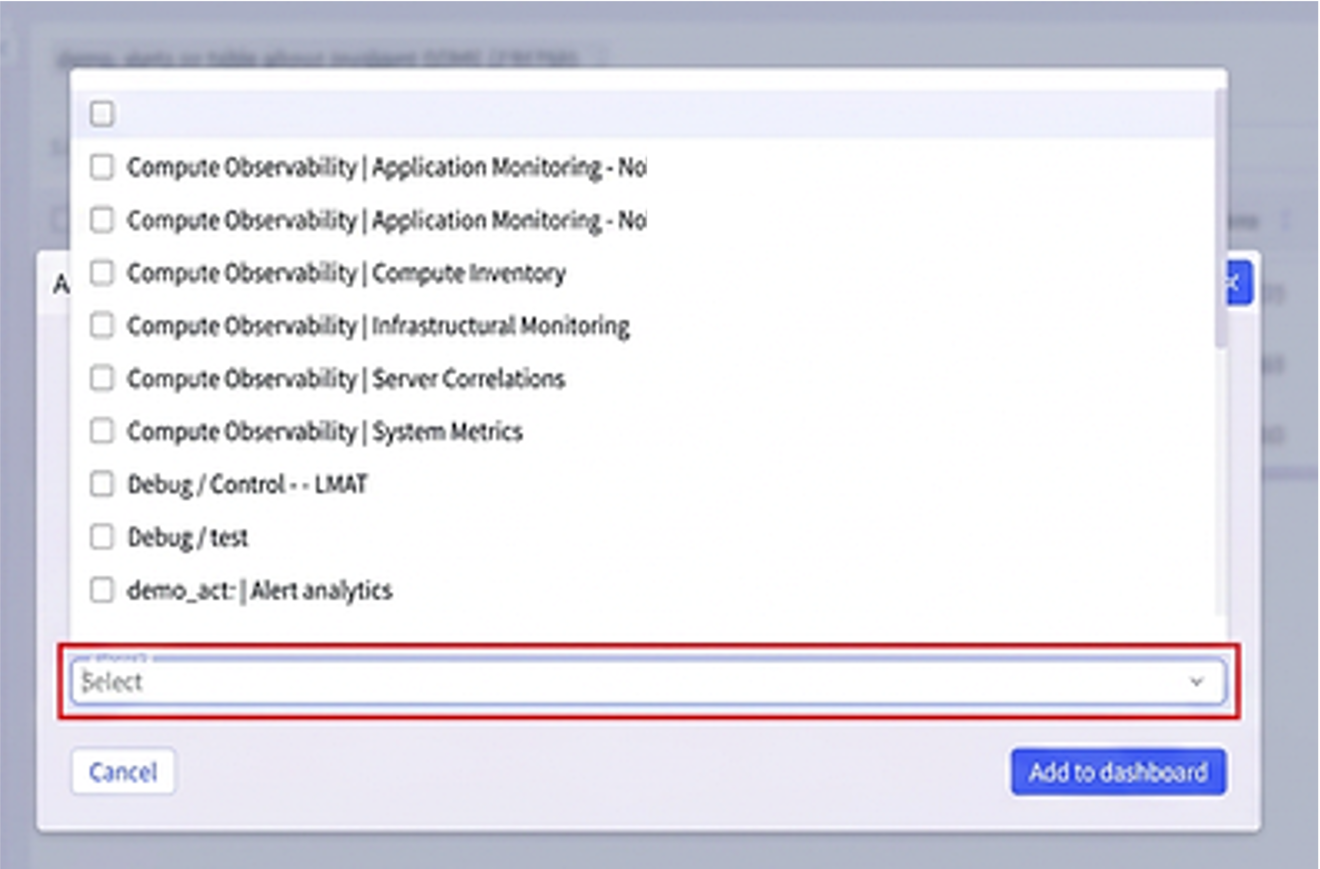The height and width of the screenshot is (869, 1320).
Task: Check the Debug / Control - - LMAT option
Action: point(102,484)
